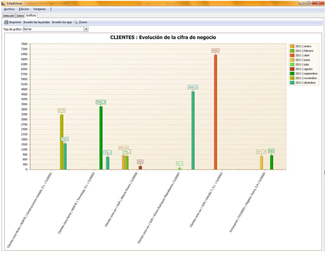Viewport: 325px width, 253px height.
Task: Click the 2011 julio legend swatch
Action: pos(292,64)
